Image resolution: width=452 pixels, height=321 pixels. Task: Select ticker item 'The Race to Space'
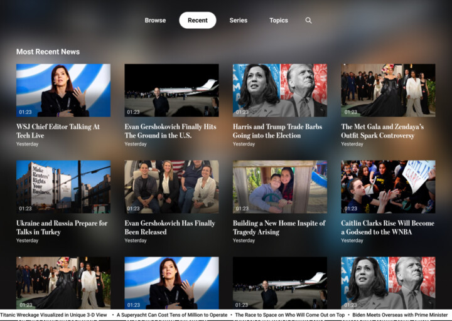pyautogui.click(x=290, y=315)
